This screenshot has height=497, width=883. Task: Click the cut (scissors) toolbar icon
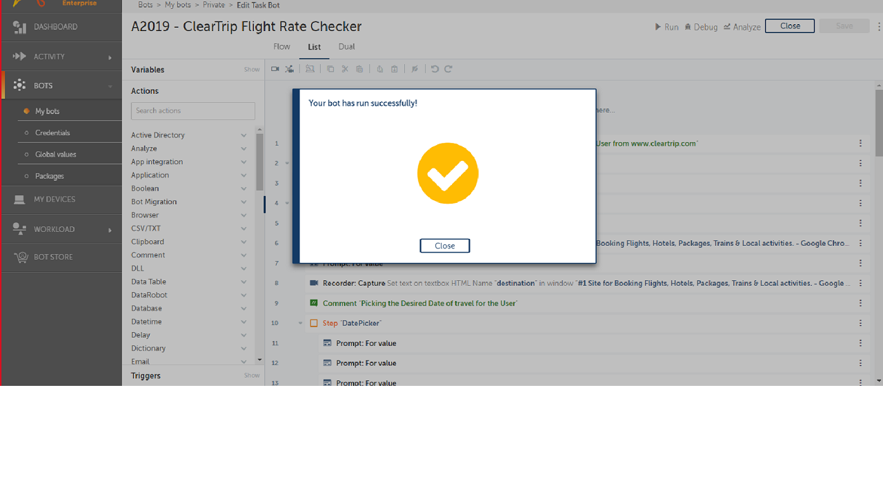pos(345,69)
